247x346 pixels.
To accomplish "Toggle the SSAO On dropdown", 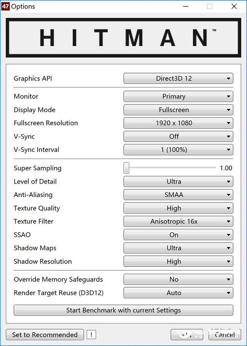I will [x=178, y=235].
